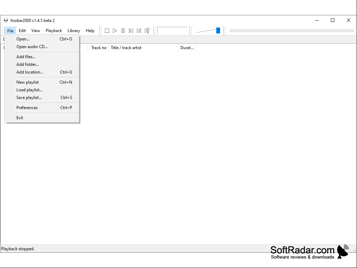Minimize the foobar2000 window
The height and width of the screenshot is (268, 357).
tap(317, 20)
